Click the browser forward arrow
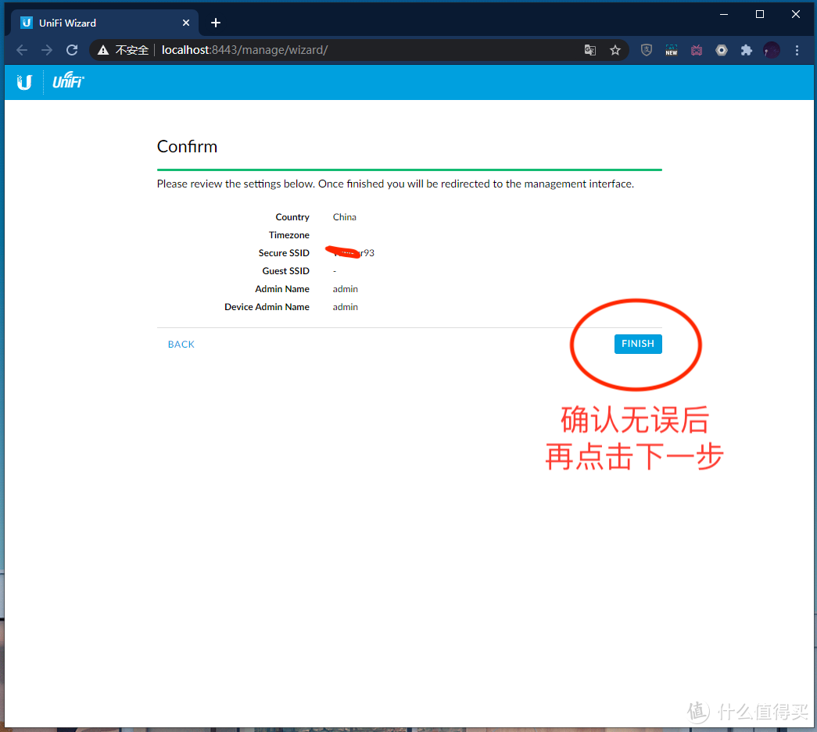Screen dimensions: 817x732 [47, 50]
